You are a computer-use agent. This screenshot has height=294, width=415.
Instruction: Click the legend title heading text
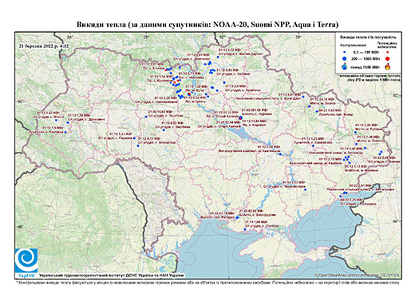[369, 37]
